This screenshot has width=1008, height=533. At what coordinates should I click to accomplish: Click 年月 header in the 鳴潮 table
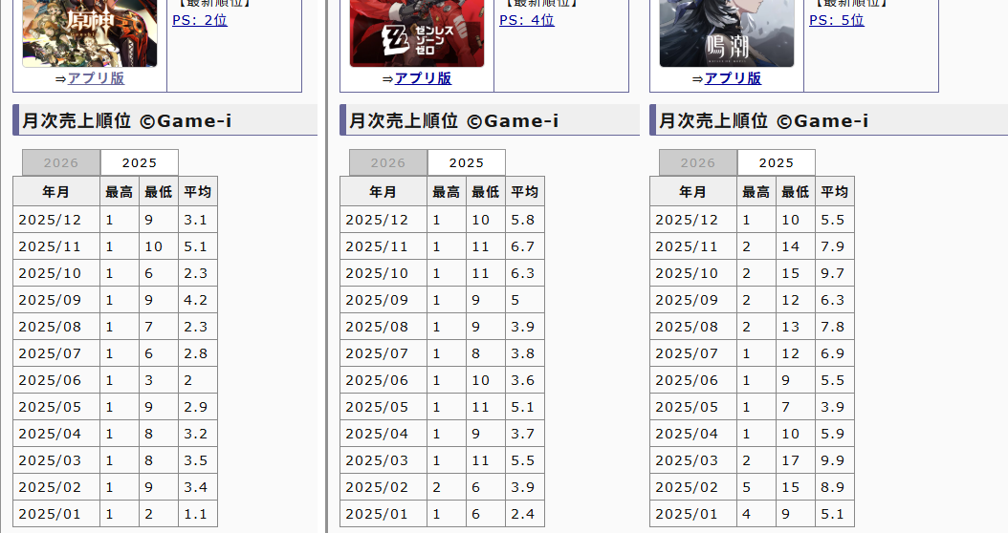693,191
